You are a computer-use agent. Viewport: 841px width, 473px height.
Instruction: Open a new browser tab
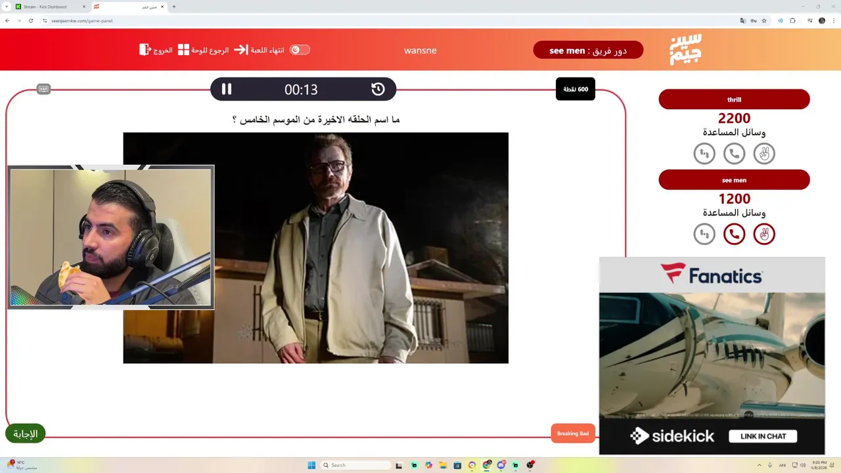(x=174, y=7)
